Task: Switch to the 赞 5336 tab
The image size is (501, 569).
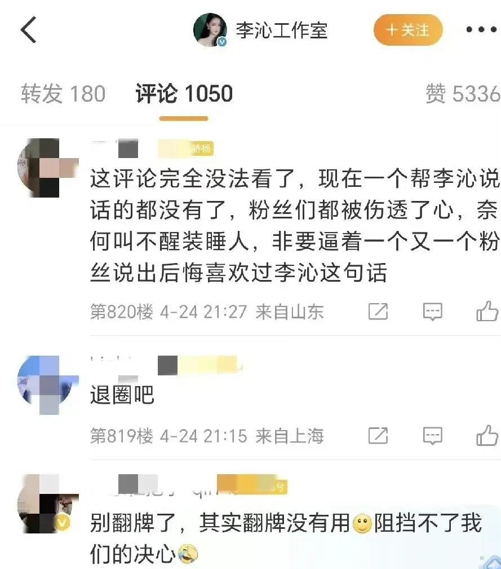Action: tap(463, 94)
